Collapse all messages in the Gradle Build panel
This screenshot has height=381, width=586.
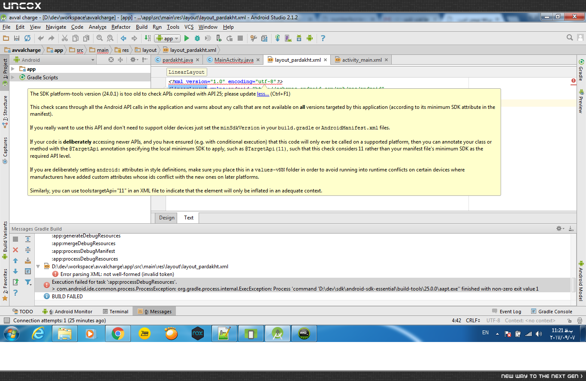28,250
